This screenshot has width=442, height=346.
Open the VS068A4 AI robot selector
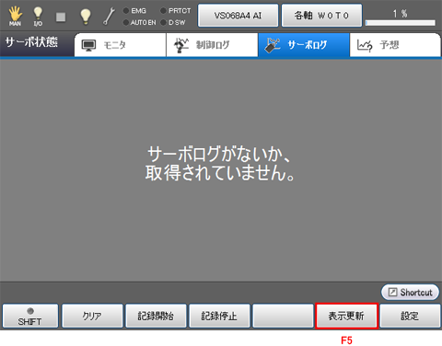(x=238, y=16)
